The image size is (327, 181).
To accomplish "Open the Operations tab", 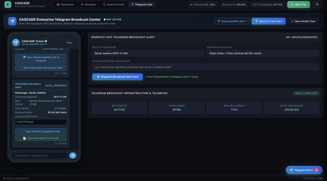I will click(65, 4).
